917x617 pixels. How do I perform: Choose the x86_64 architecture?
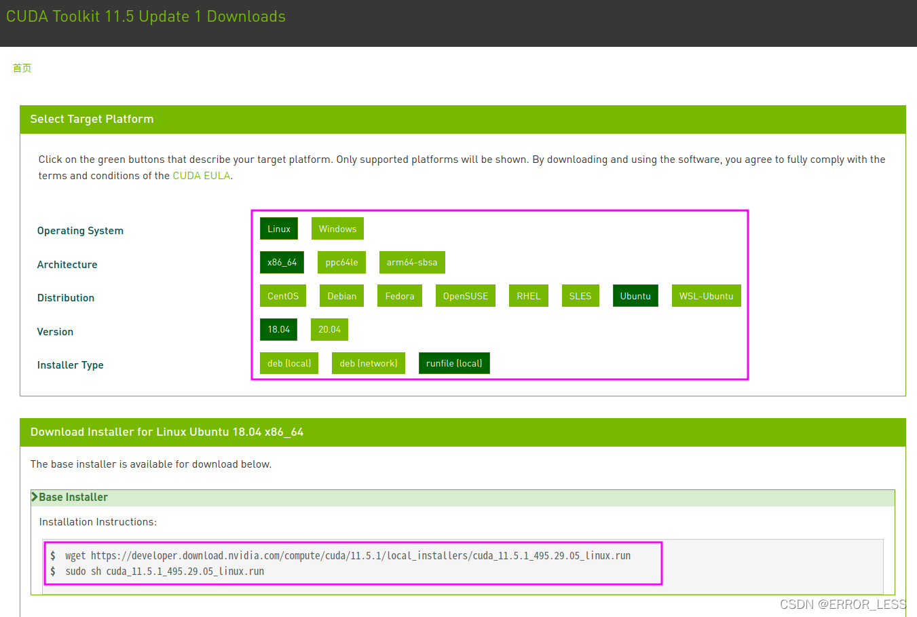tap(282, 262)
